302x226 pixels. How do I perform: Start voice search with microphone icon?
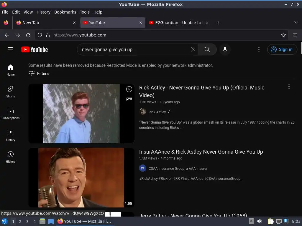[x=225, y=49]
